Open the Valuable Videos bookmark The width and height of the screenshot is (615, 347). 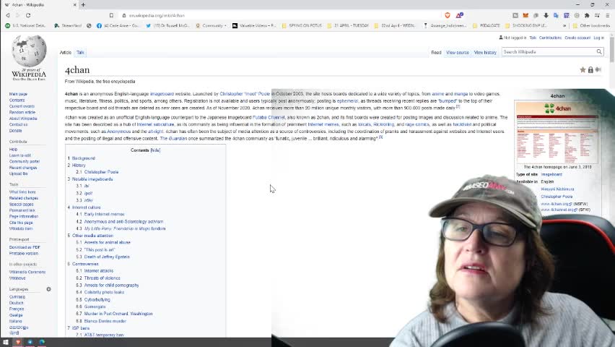[x=254, y=25]
